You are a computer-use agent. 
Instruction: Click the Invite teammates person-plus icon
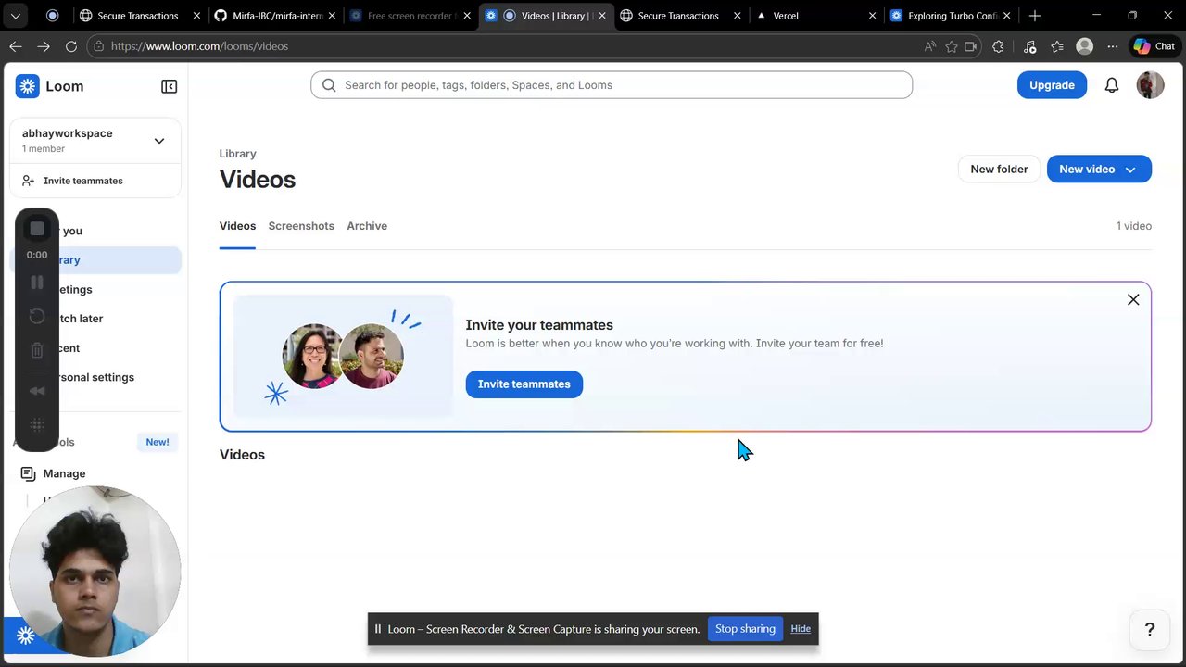click(29, 181)
